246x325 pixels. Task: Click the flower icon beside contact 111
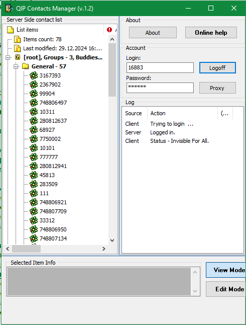point(34,193)
